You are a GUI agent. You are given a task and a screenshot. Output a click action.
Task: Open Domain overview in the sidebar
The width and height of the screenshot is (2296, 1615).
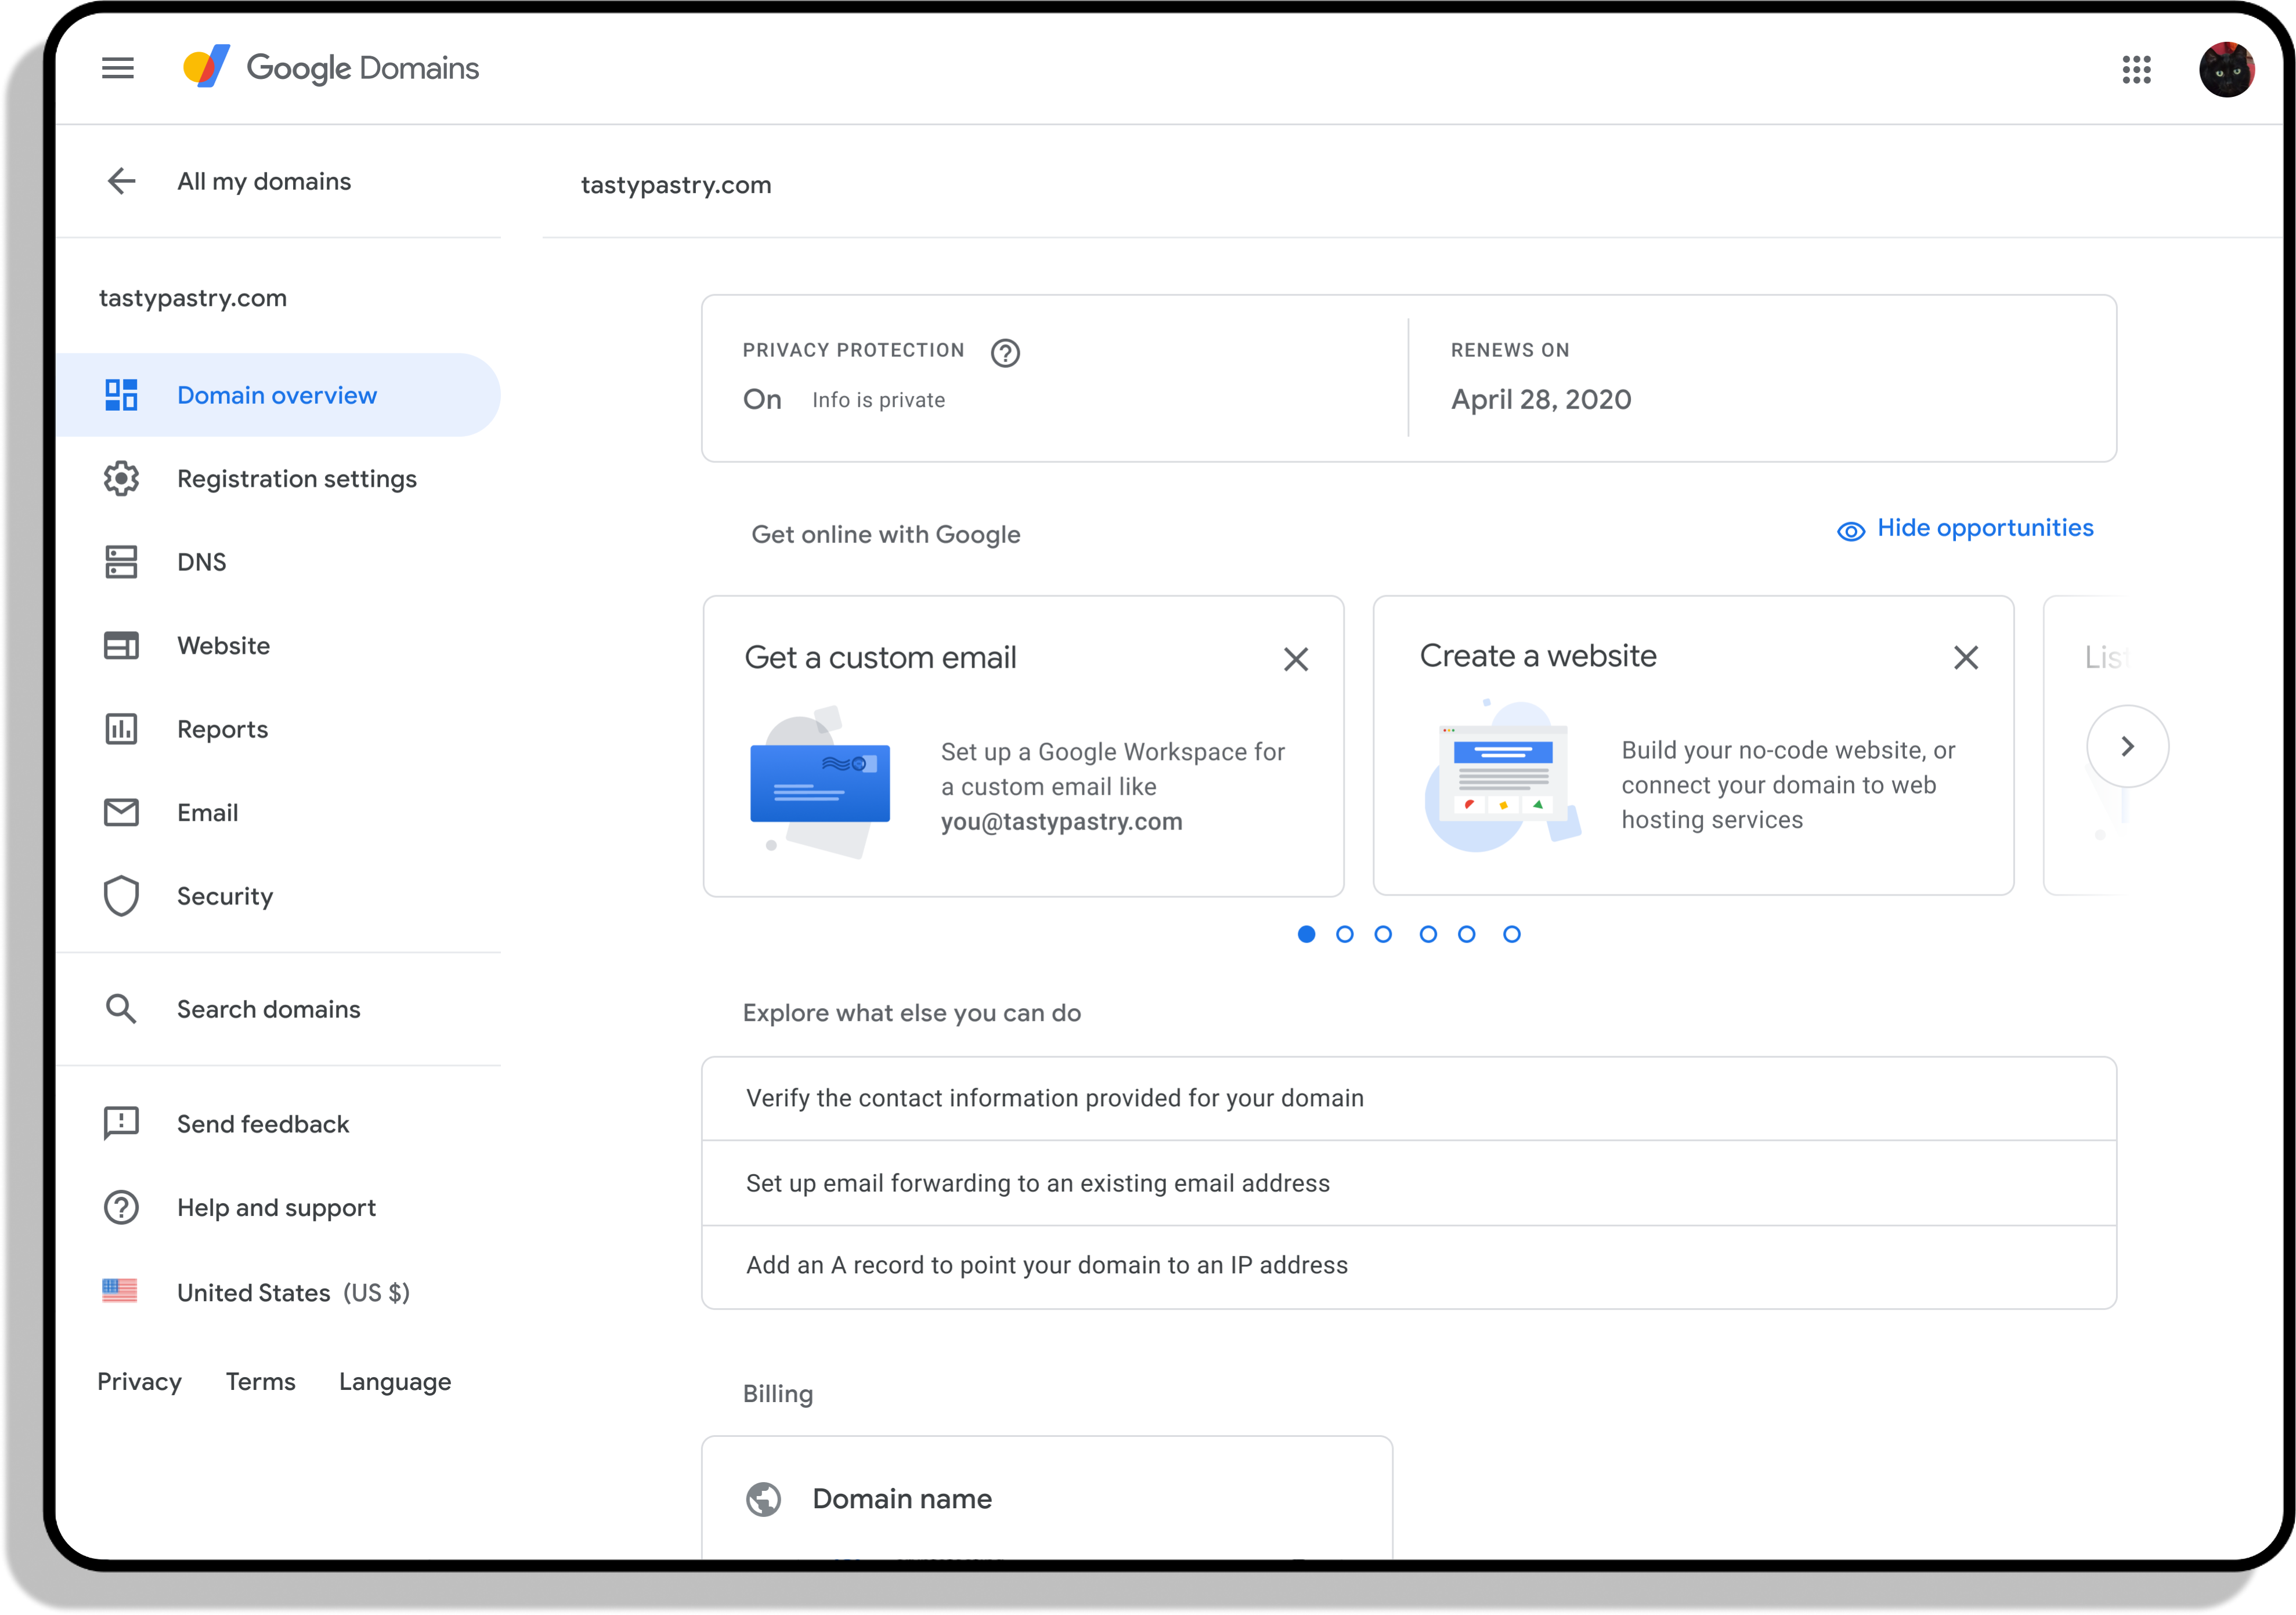278,394
